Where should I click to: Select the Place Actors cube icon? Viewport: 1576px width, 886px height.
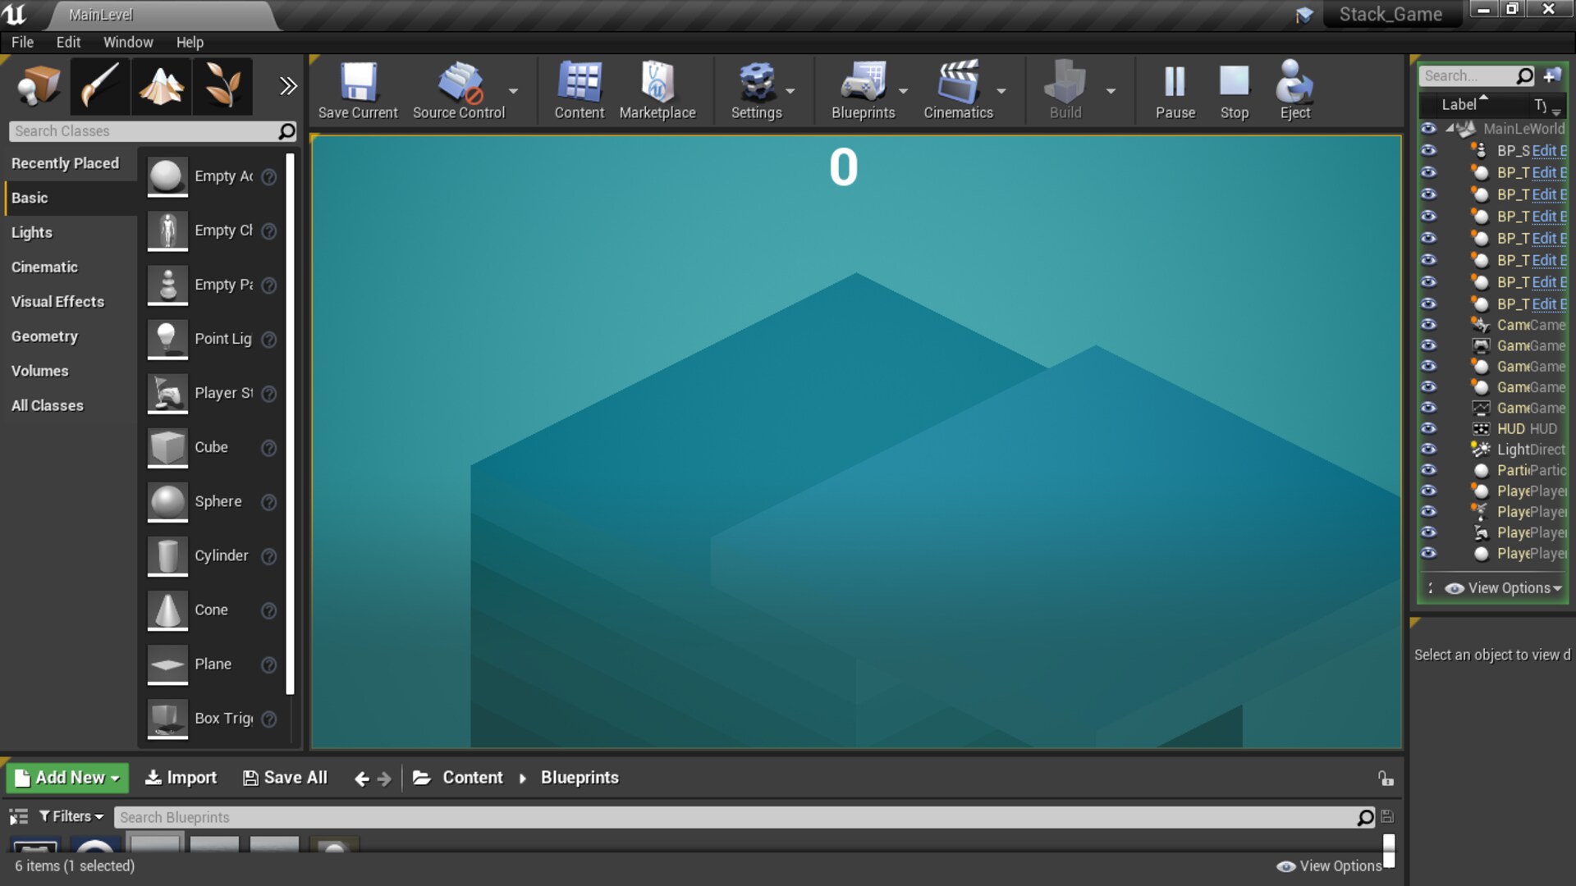[x=38, y=86]
